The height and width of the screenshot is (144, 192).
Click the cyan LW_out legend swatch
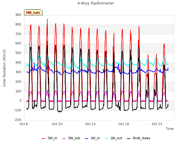pyautogui.click(x=106, y=139)
